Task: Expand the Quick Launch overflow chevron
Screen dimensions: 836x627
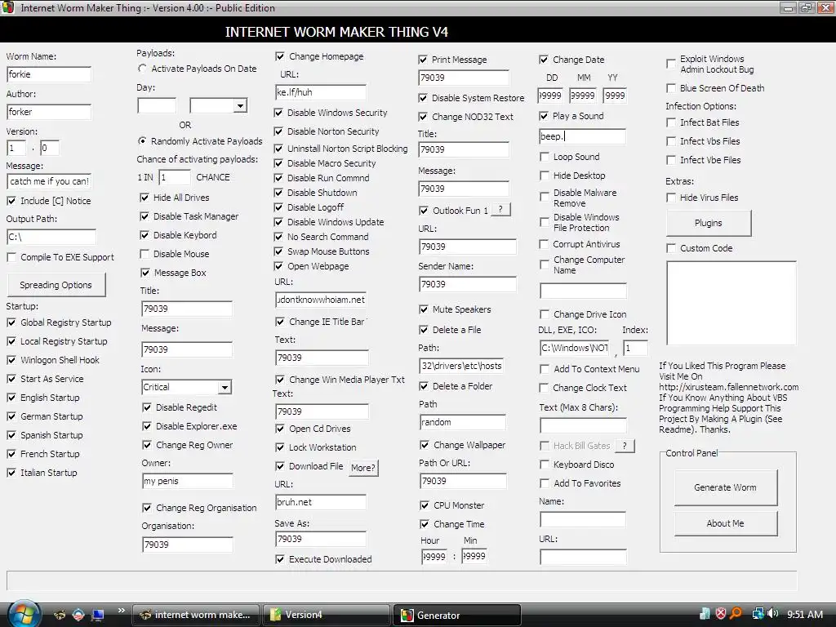Action: 121,611
